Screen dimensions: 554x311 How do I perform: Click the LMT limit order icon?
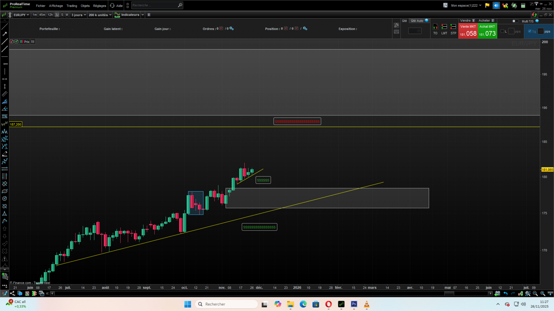click(x=444, y=27)
